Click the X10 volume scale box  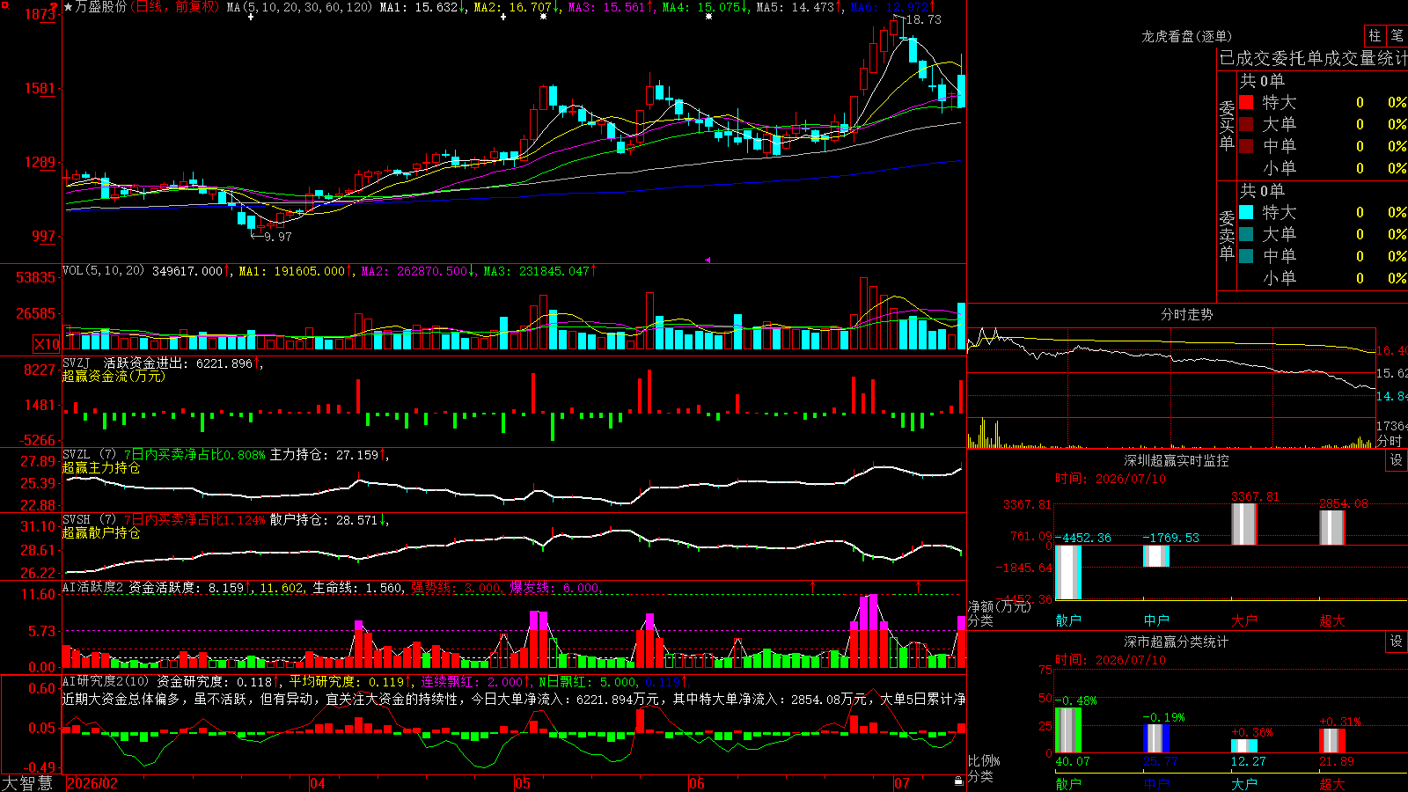[47, 344]
